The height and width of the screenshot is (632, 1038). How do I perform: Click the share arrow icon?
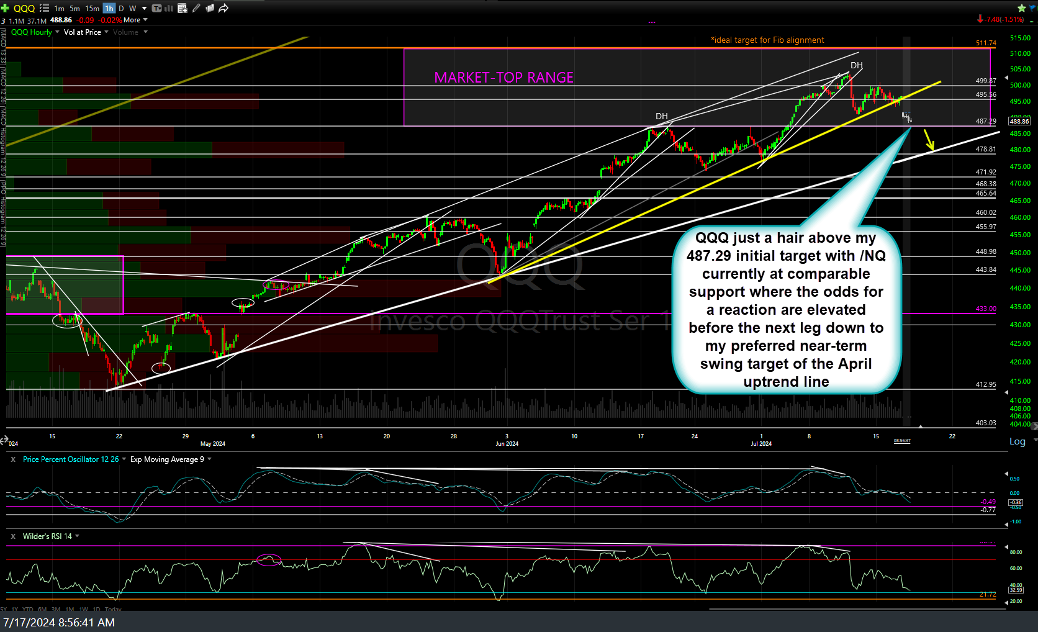(223, 8)
